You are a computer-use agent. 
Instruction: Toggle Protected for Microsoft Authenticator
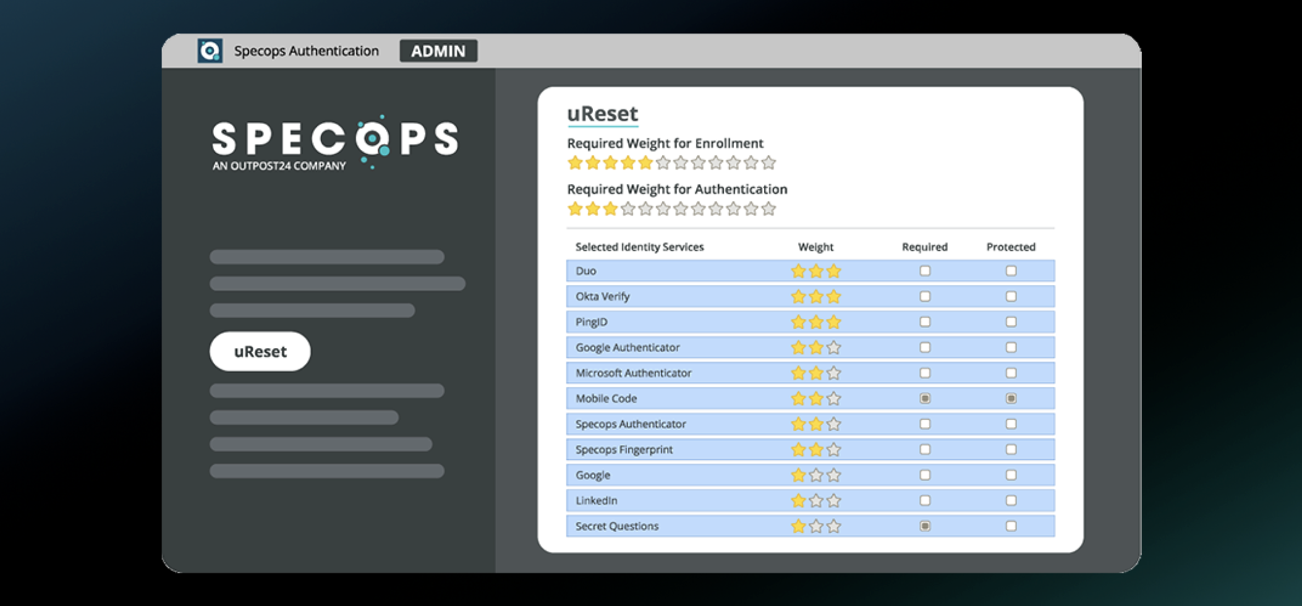(x=1011, y=373)
